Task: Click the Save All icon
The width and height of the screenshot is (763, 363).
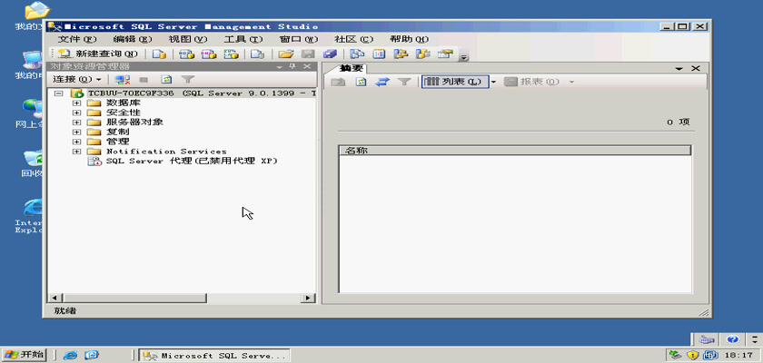Action: point(331,54)
